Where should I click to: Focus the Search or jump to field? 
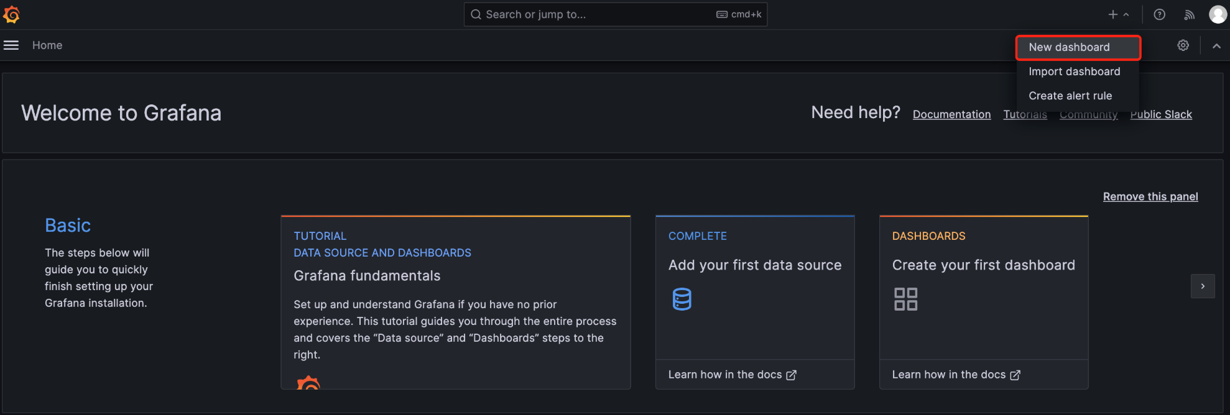[597, 14]
